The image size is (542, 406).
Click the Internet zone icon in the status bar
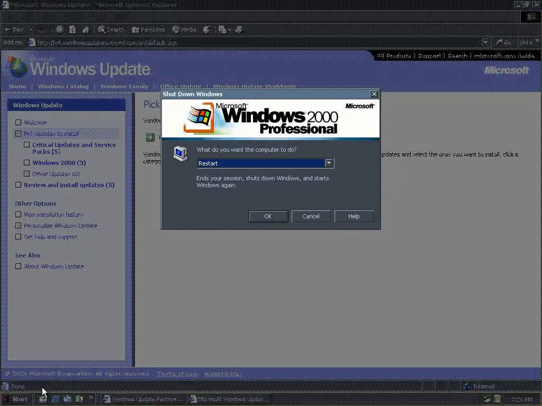point(467,386)
